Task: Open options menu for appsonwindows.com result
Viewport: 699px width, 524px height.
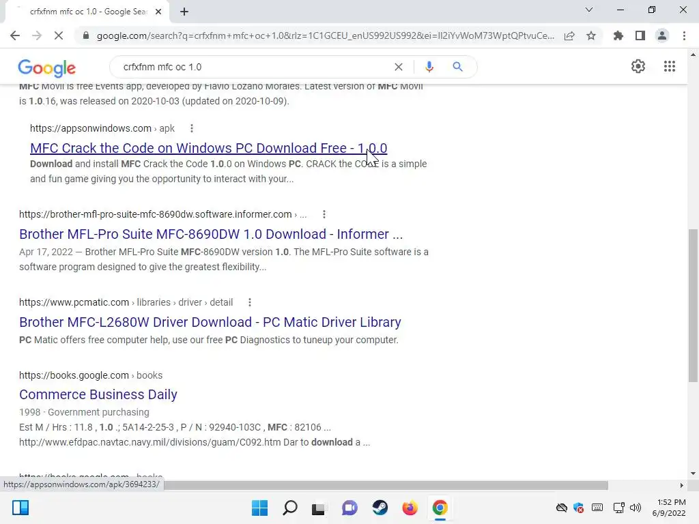Action: 192,128
